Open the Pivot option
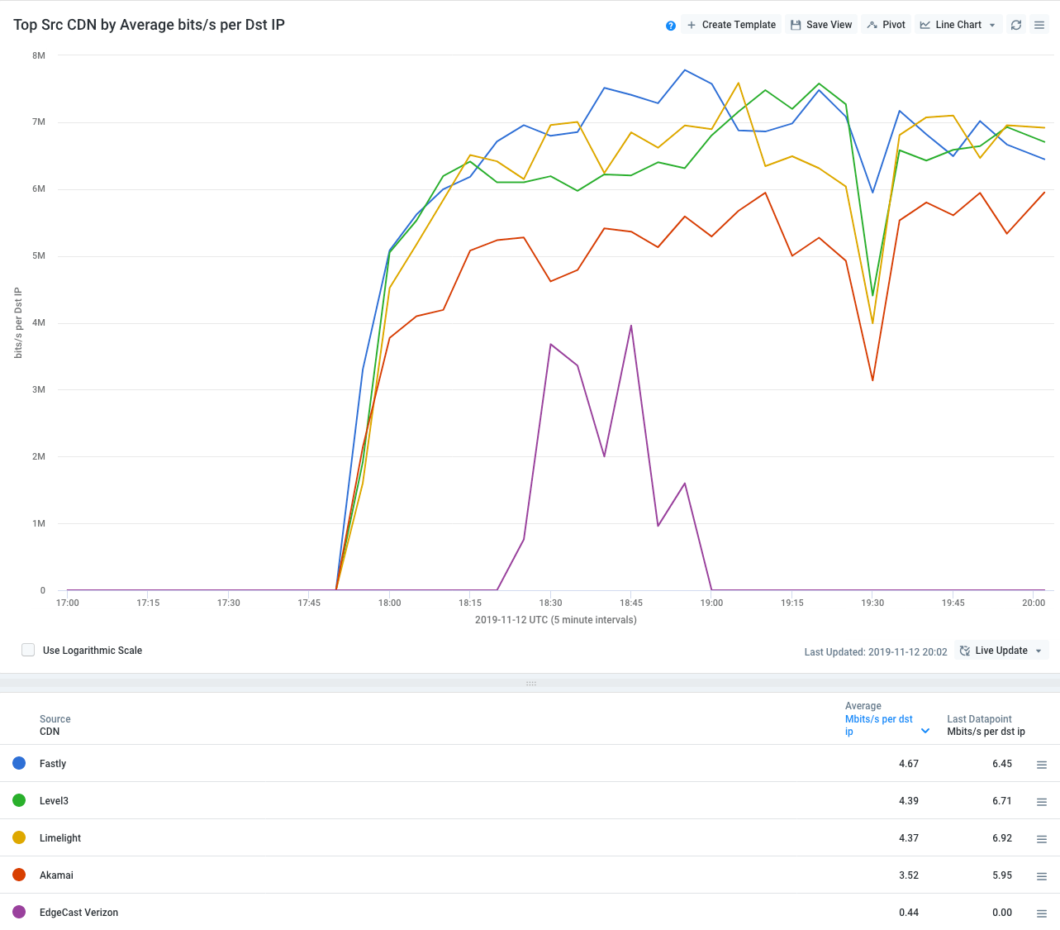Viewport: 1060px width, 930px height. tap(887, 25)
